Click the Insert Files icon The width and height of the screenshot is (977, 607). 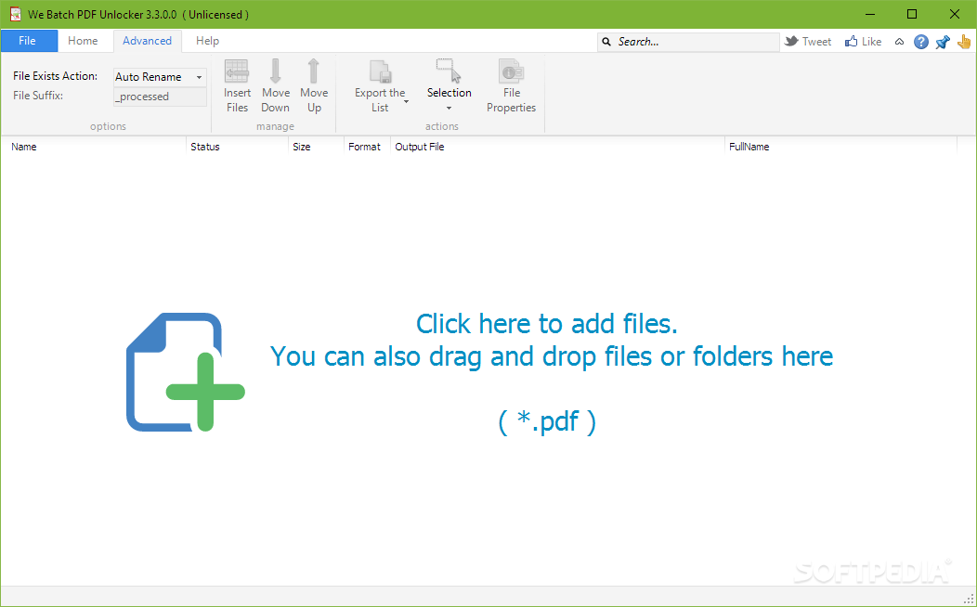[237, 71]
